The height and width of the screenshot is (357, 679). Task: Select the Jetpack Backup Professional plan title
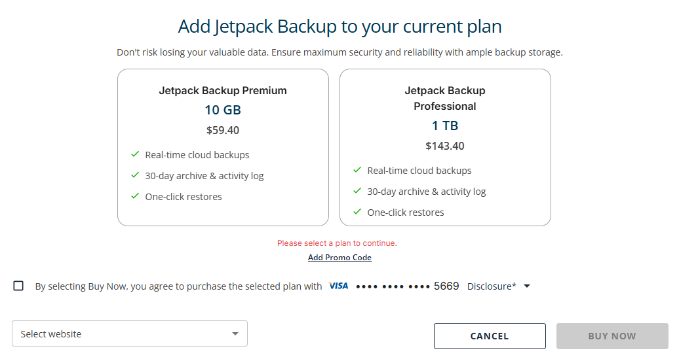[445, 98]
